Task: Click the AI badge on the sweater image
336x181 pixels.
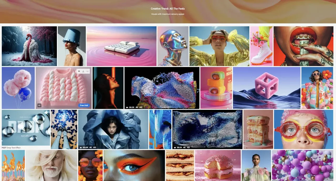Action: (x=39, y=105)
